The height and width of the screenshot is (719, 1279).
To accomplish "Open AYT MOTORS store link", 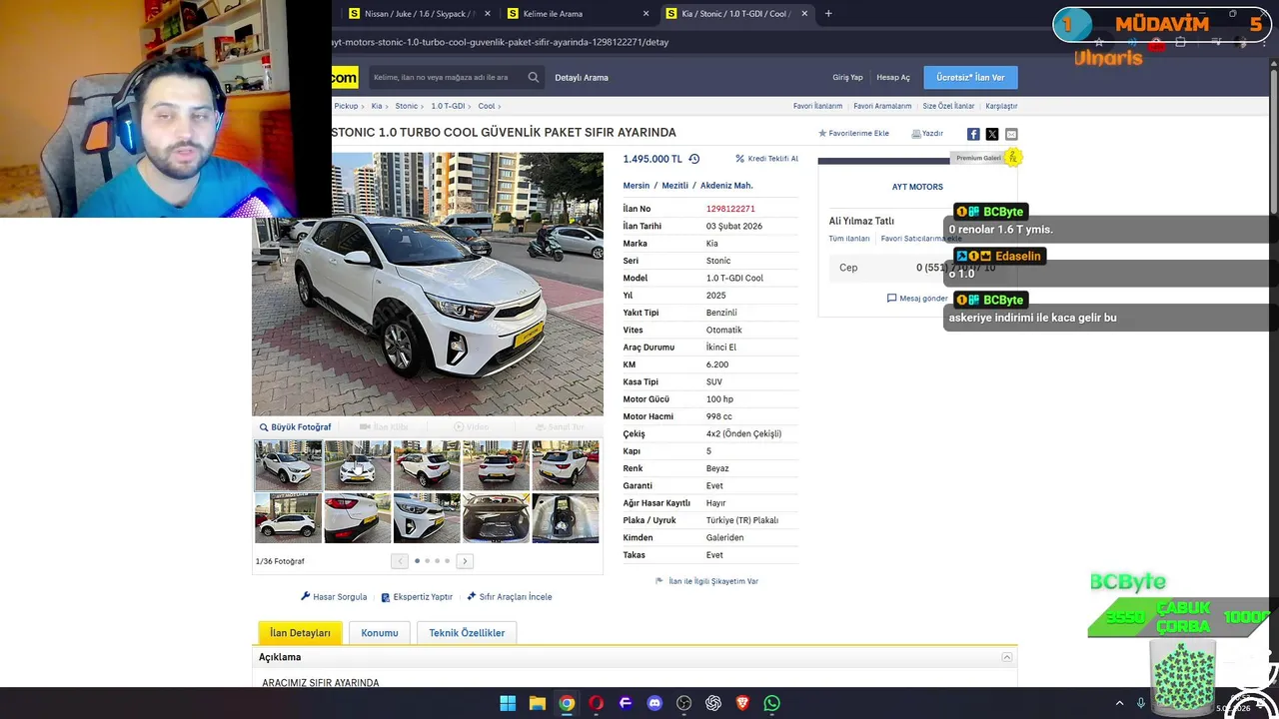I will tap(917, 187).
